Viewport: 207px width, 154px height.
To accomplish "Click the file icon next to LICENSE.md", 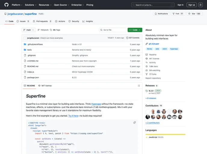I will pos(25,61).
